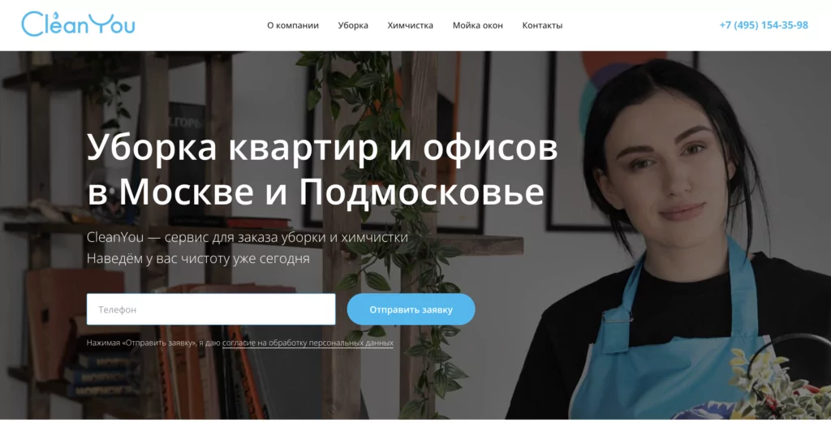
Task: Click the CleanYou logo
Action: pyautogui.click(x=78, y=24)
